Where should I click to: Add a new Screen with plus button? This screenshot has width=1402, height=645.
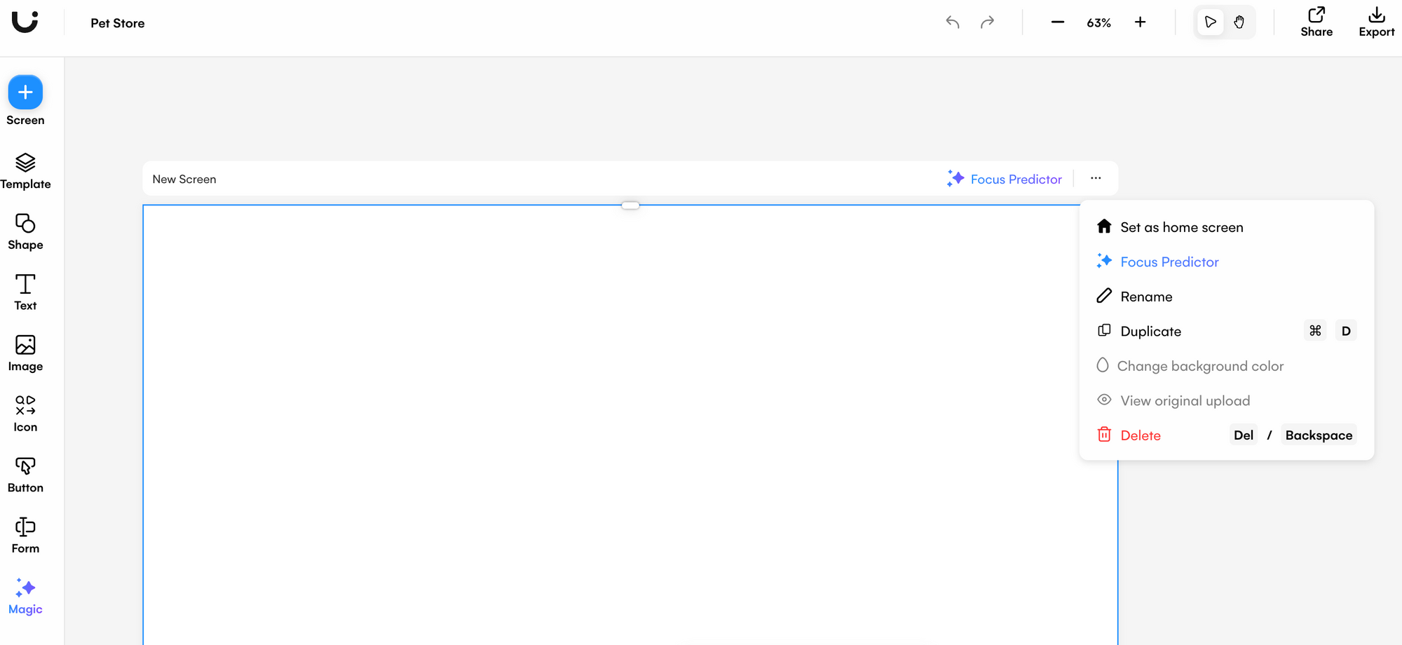(x=25, y=93)
